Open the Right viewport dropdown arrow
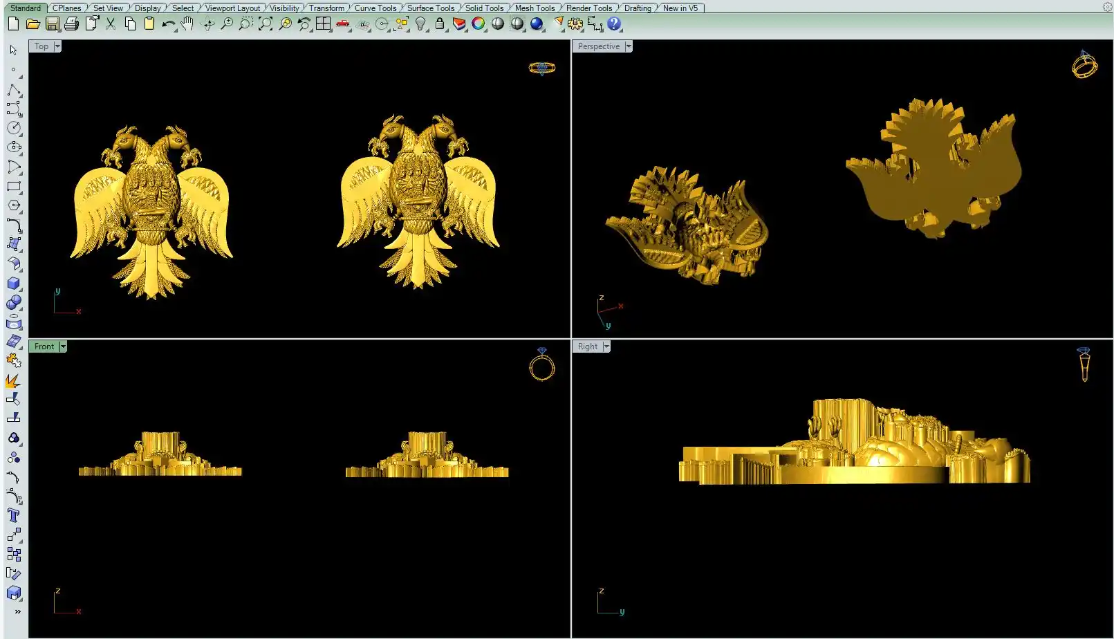 [x=606, y=346]
